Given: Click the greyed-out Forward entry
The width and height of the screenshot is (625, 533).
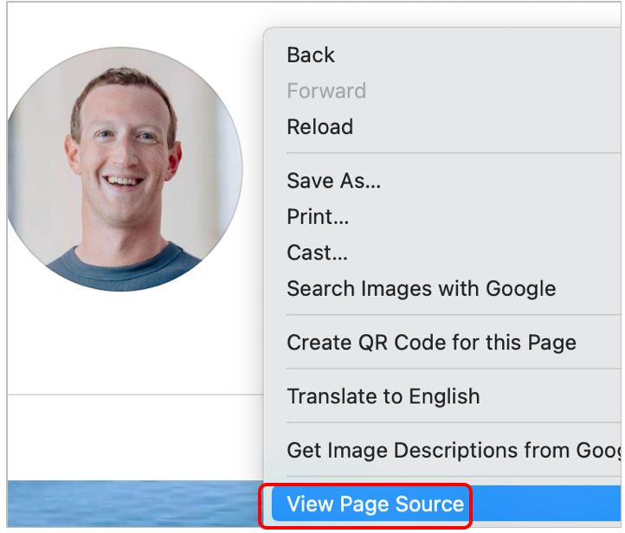Looking at the screenshot, I should (326, 91).
